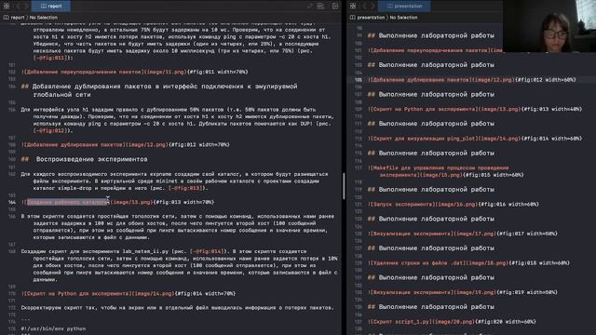Click line number 164 in report gutter

12,203
